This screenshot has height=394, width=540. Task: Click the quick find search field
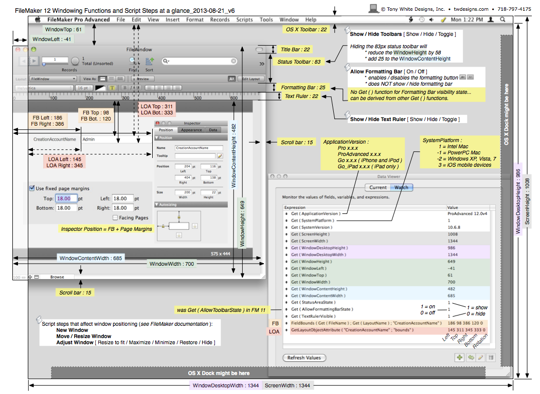(x=200, y=61)
